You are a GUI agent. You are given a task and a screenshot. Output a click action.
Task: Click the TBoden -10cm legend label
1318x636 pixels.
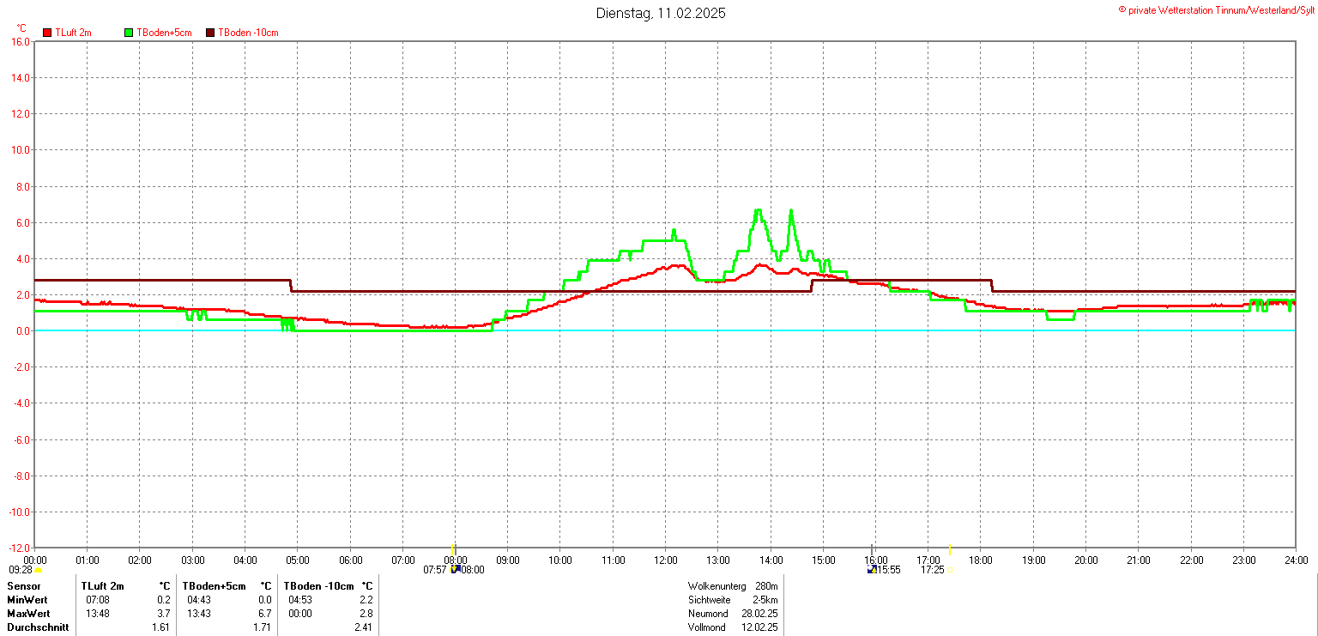tap(248, 33)
